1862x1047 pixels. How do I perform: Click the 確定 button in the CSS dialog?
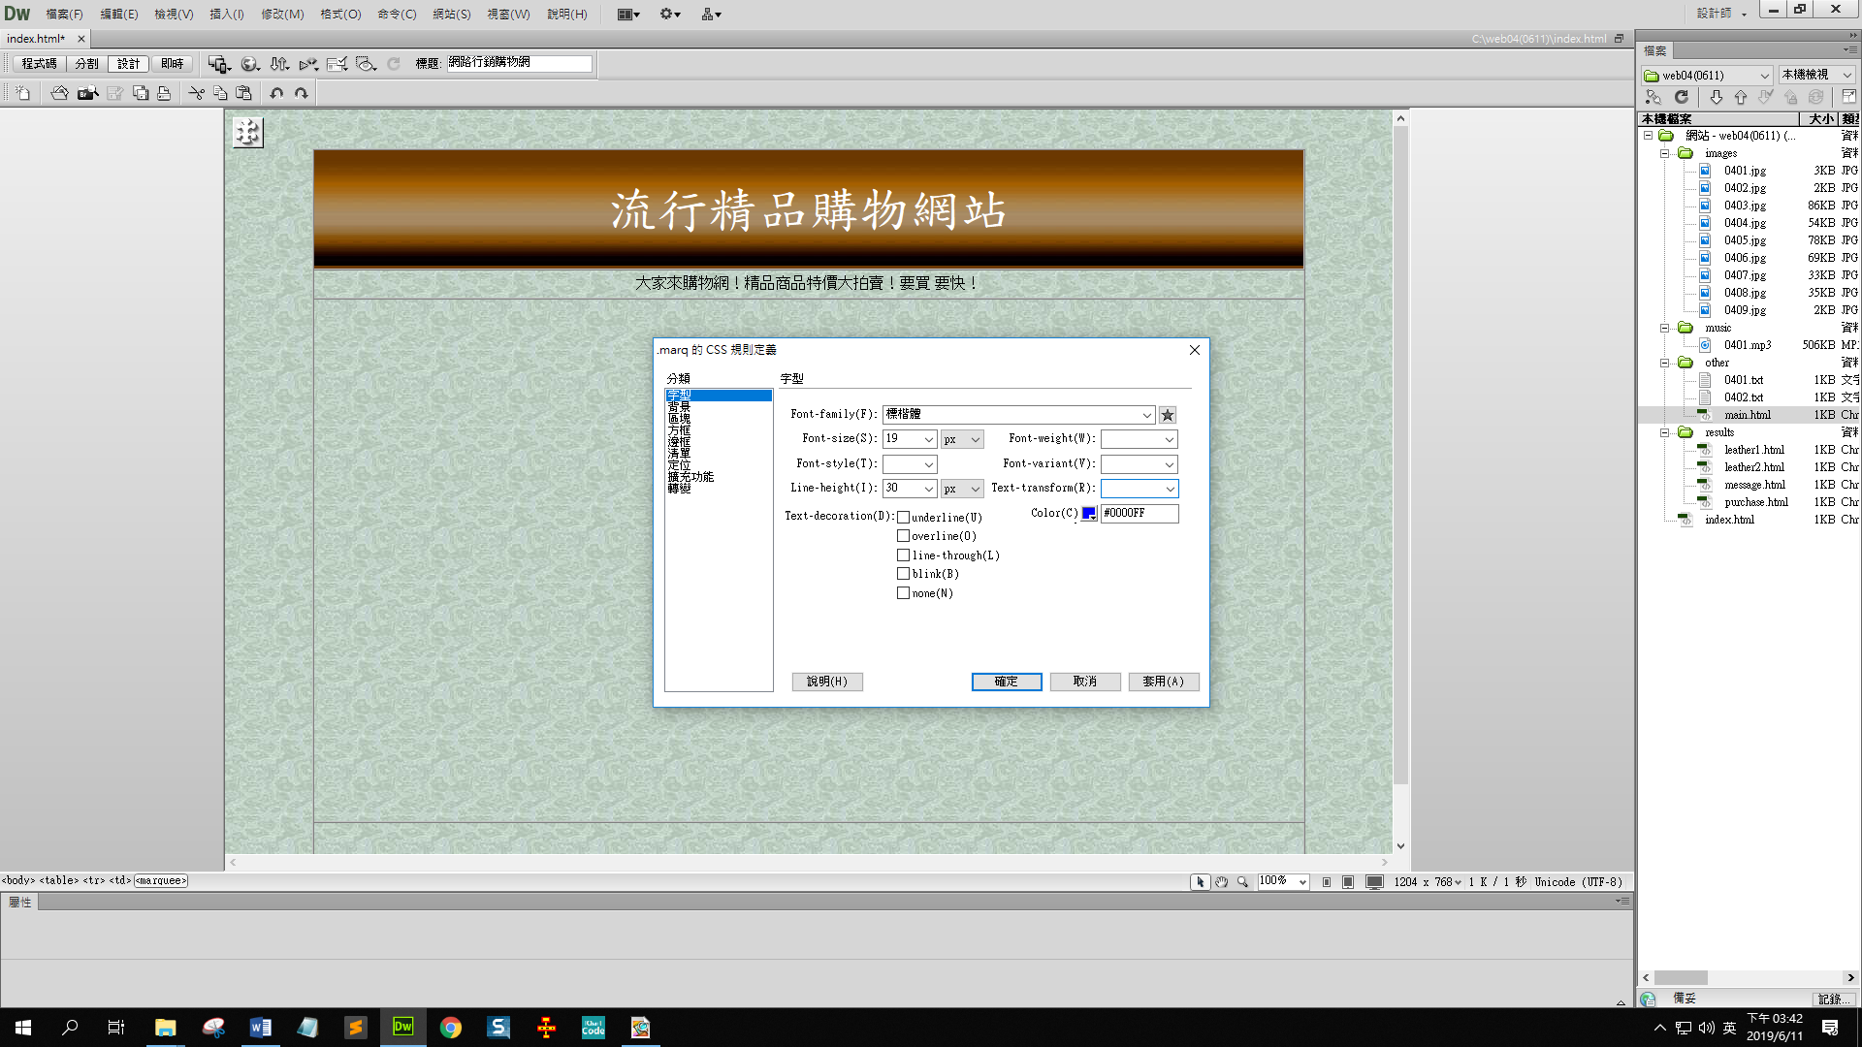pos(1006,682)
